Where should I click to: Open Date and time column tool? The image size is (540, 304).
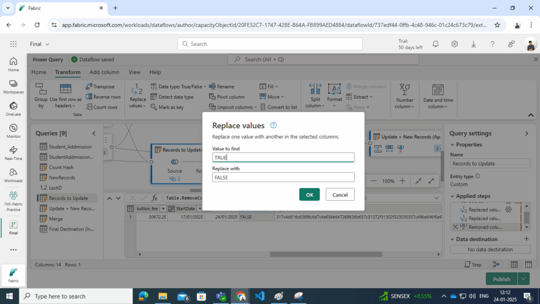(438, 96)
